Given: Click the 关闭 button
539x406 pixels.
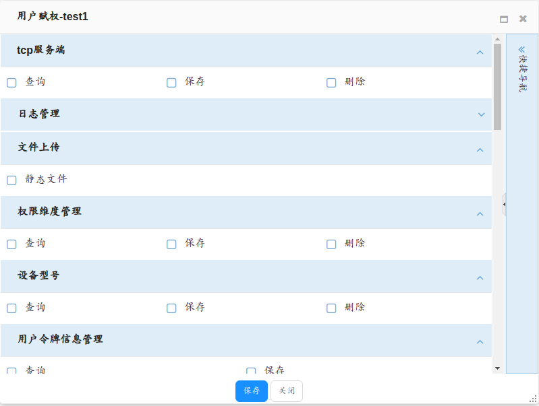Looking at the screenshot, I should (287, 391).
